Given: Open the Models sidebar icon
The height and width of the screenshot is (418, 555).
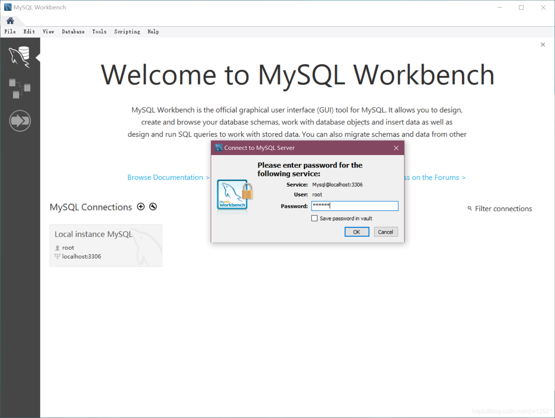Looking at the screenshot, I should 19,89.
